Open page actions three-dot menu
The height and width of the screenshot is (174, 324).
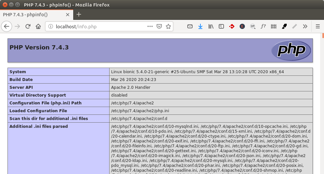tap(150, 27)
